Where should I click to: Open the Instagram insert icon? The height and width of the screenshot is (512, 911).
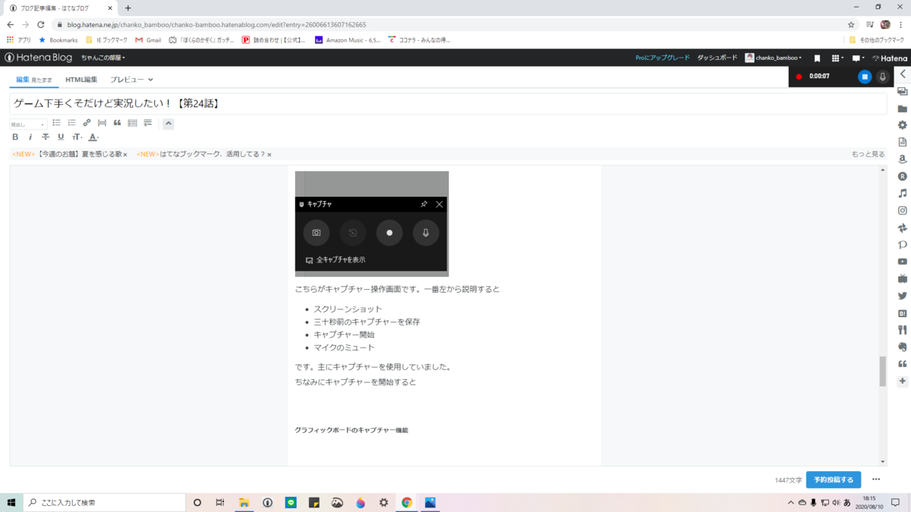coord(903,210)
